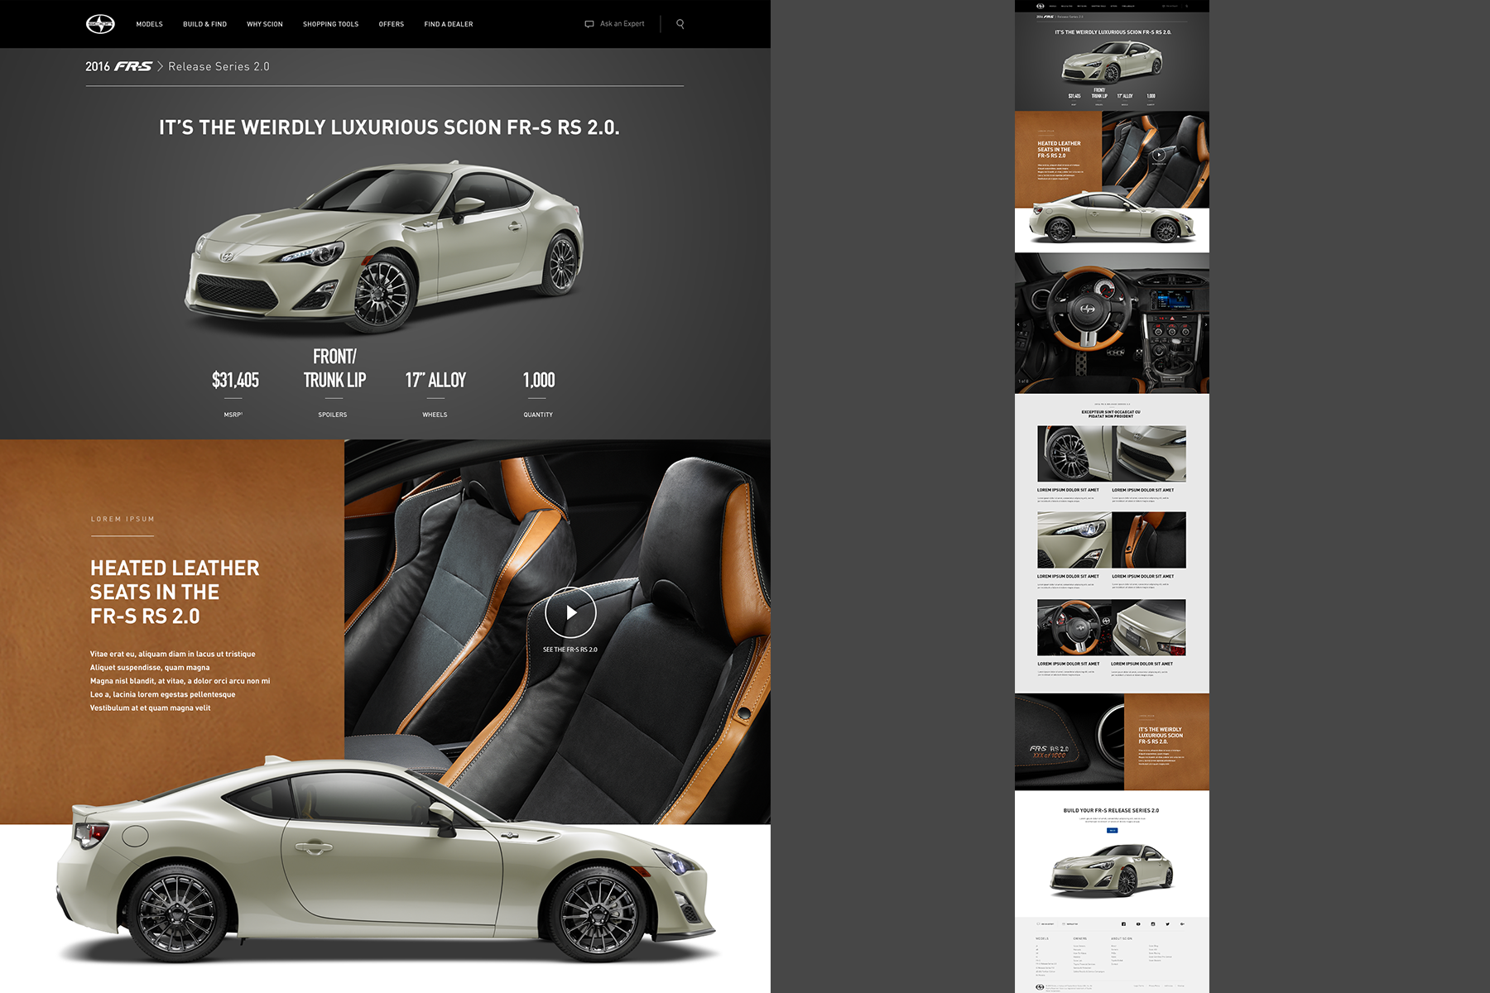Viewport: 1490px width, 993px height.
Task: Click the Ask an Expert chat link
Action: coord(614,24)
